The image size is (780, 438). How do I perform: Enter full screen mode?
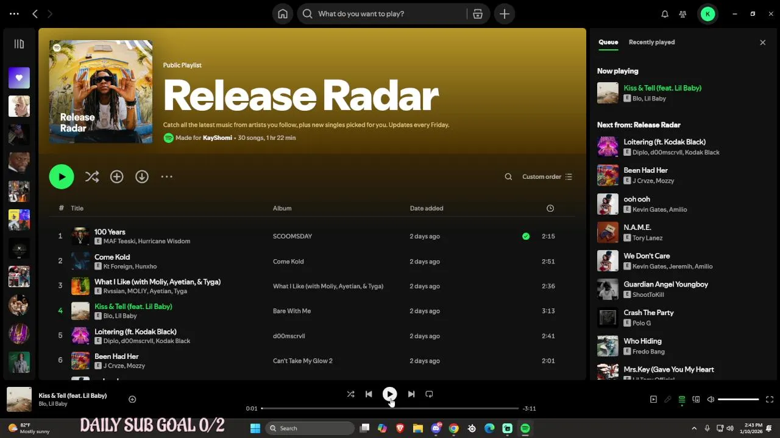770,400
